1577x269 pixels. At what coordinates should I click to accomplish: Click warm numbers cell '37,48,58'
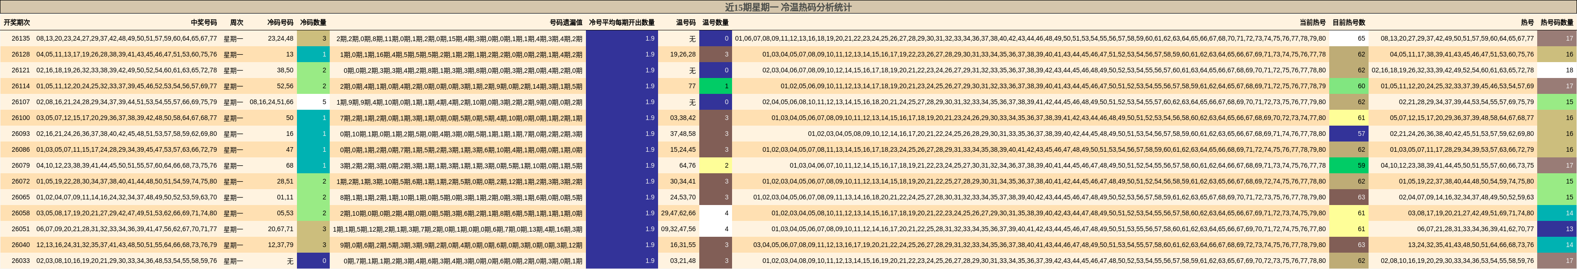682,134
